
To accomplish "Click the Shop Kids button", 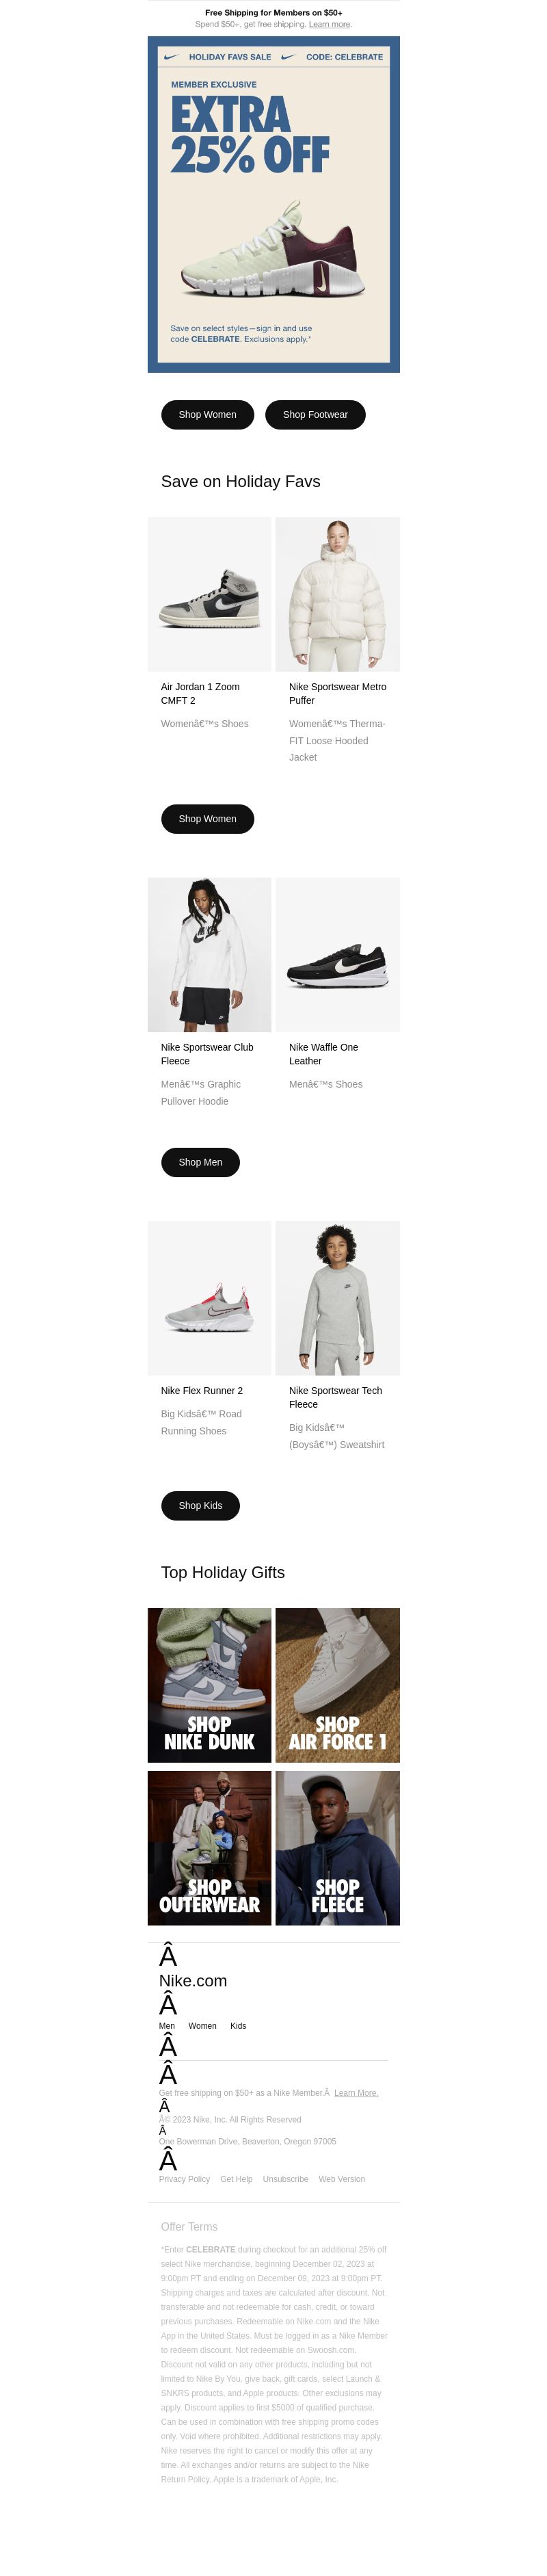I will click(200, 1505).
